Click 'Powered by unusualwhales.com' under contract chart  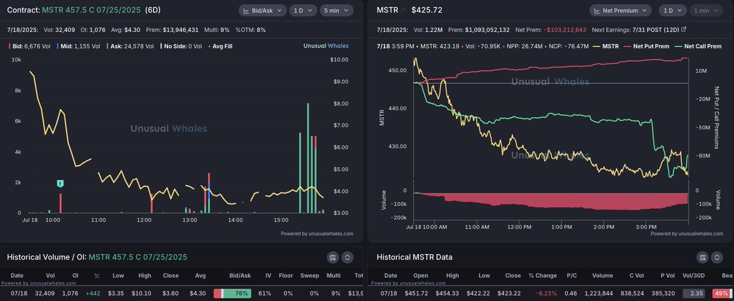click(317, 233)
